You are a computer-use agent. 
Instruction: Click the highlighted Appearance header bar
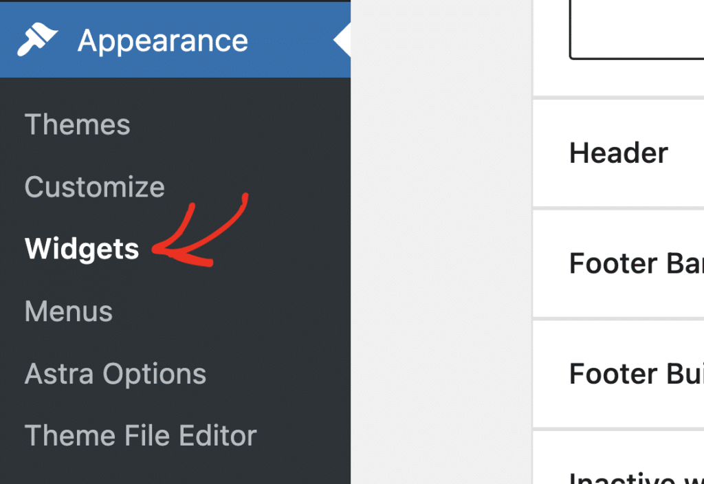162,39
